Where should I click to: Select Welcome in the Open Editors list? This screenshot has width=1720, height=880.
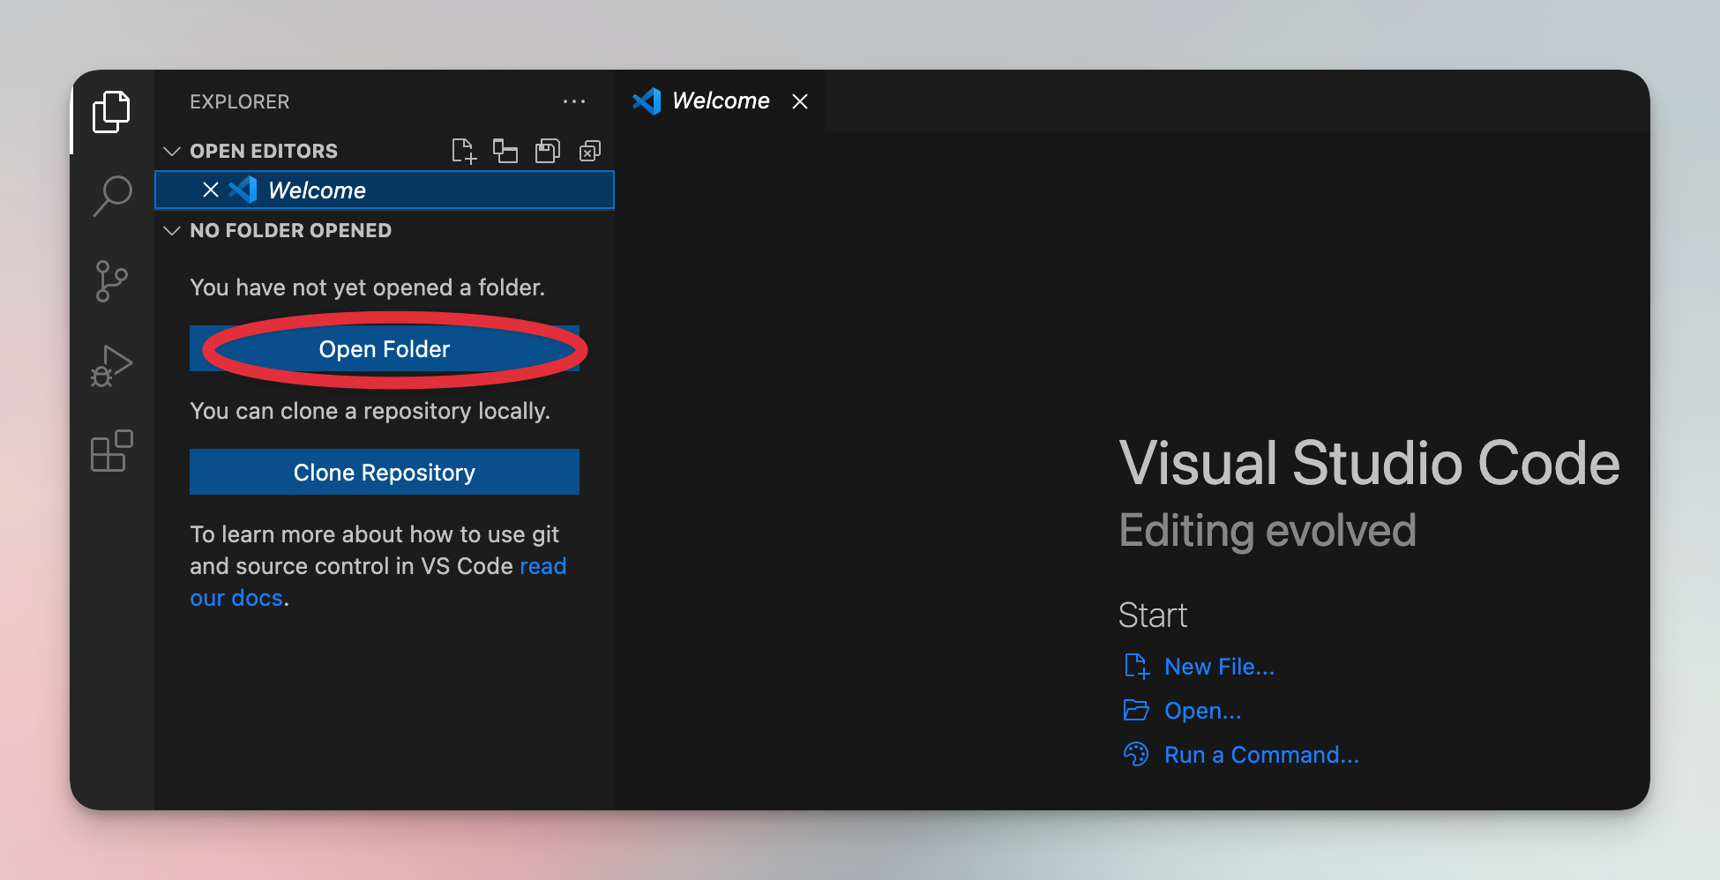click(x=318, y=190)
